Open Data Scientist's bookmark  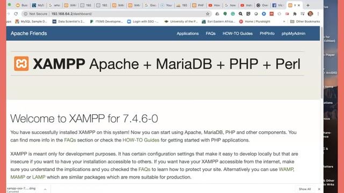[x=68, y=21]
